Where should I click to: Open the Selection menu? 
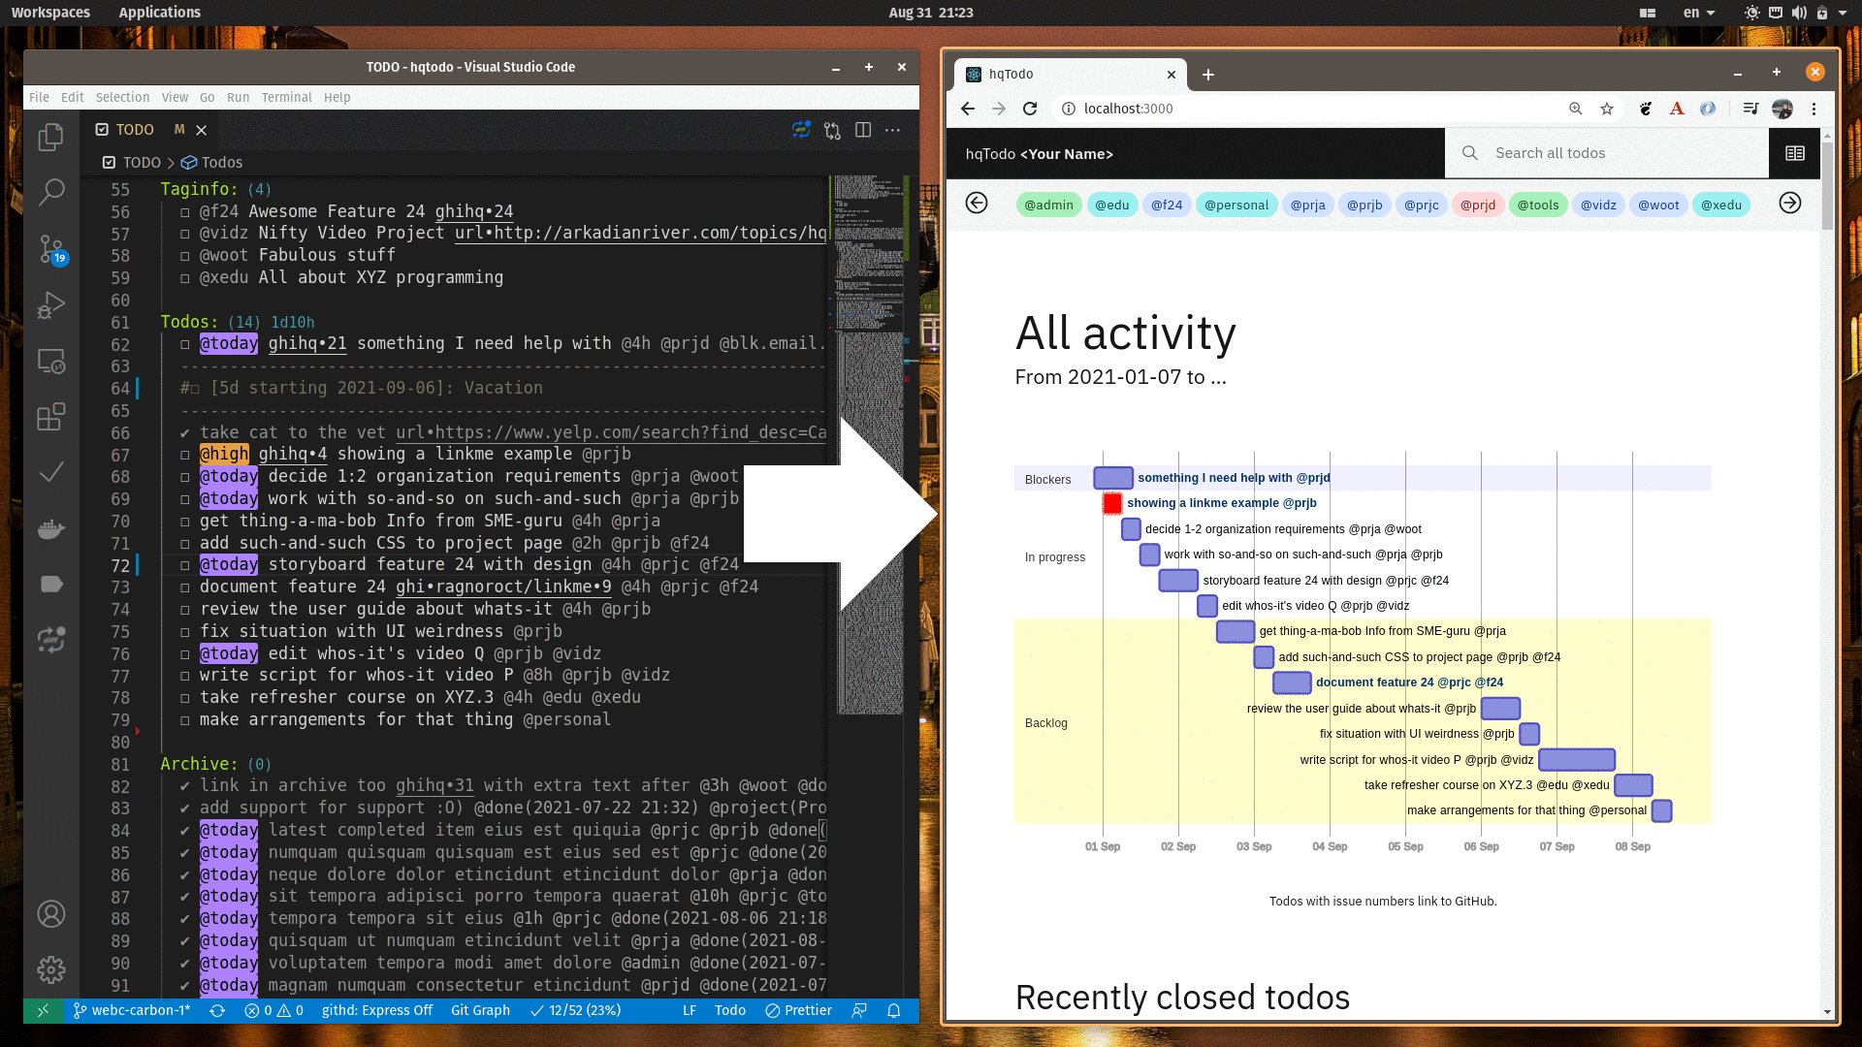point(122,97)
